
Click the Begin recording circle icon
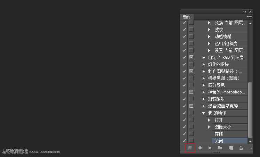tap(200, 148)
